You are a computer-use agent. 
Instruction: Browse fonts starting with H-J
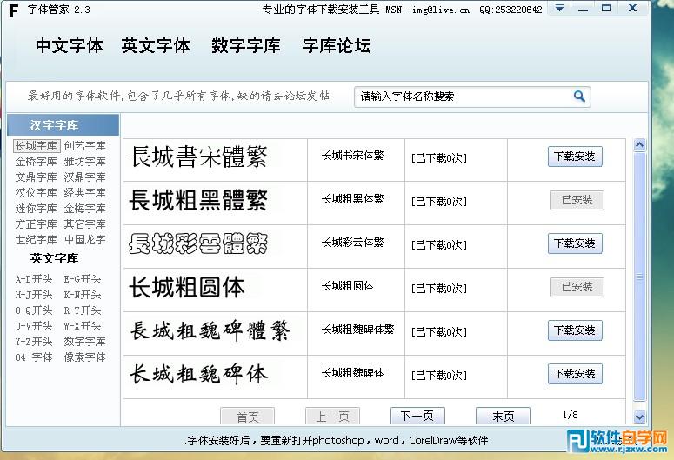(34, 295)
